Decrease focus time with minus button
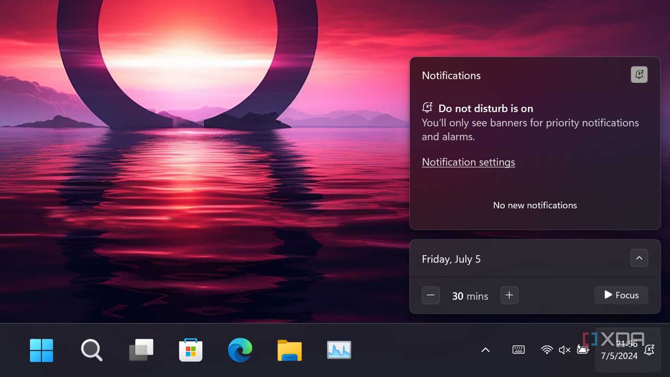This screenshot has height=377, width=670. (431, 295)
